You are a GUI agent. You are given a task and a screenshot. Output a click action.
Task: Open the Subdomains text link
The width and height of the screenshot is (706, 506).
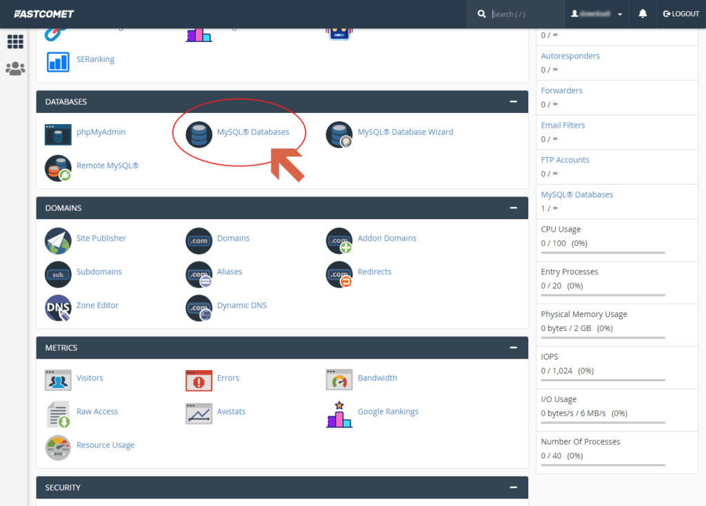coord(99,272)
